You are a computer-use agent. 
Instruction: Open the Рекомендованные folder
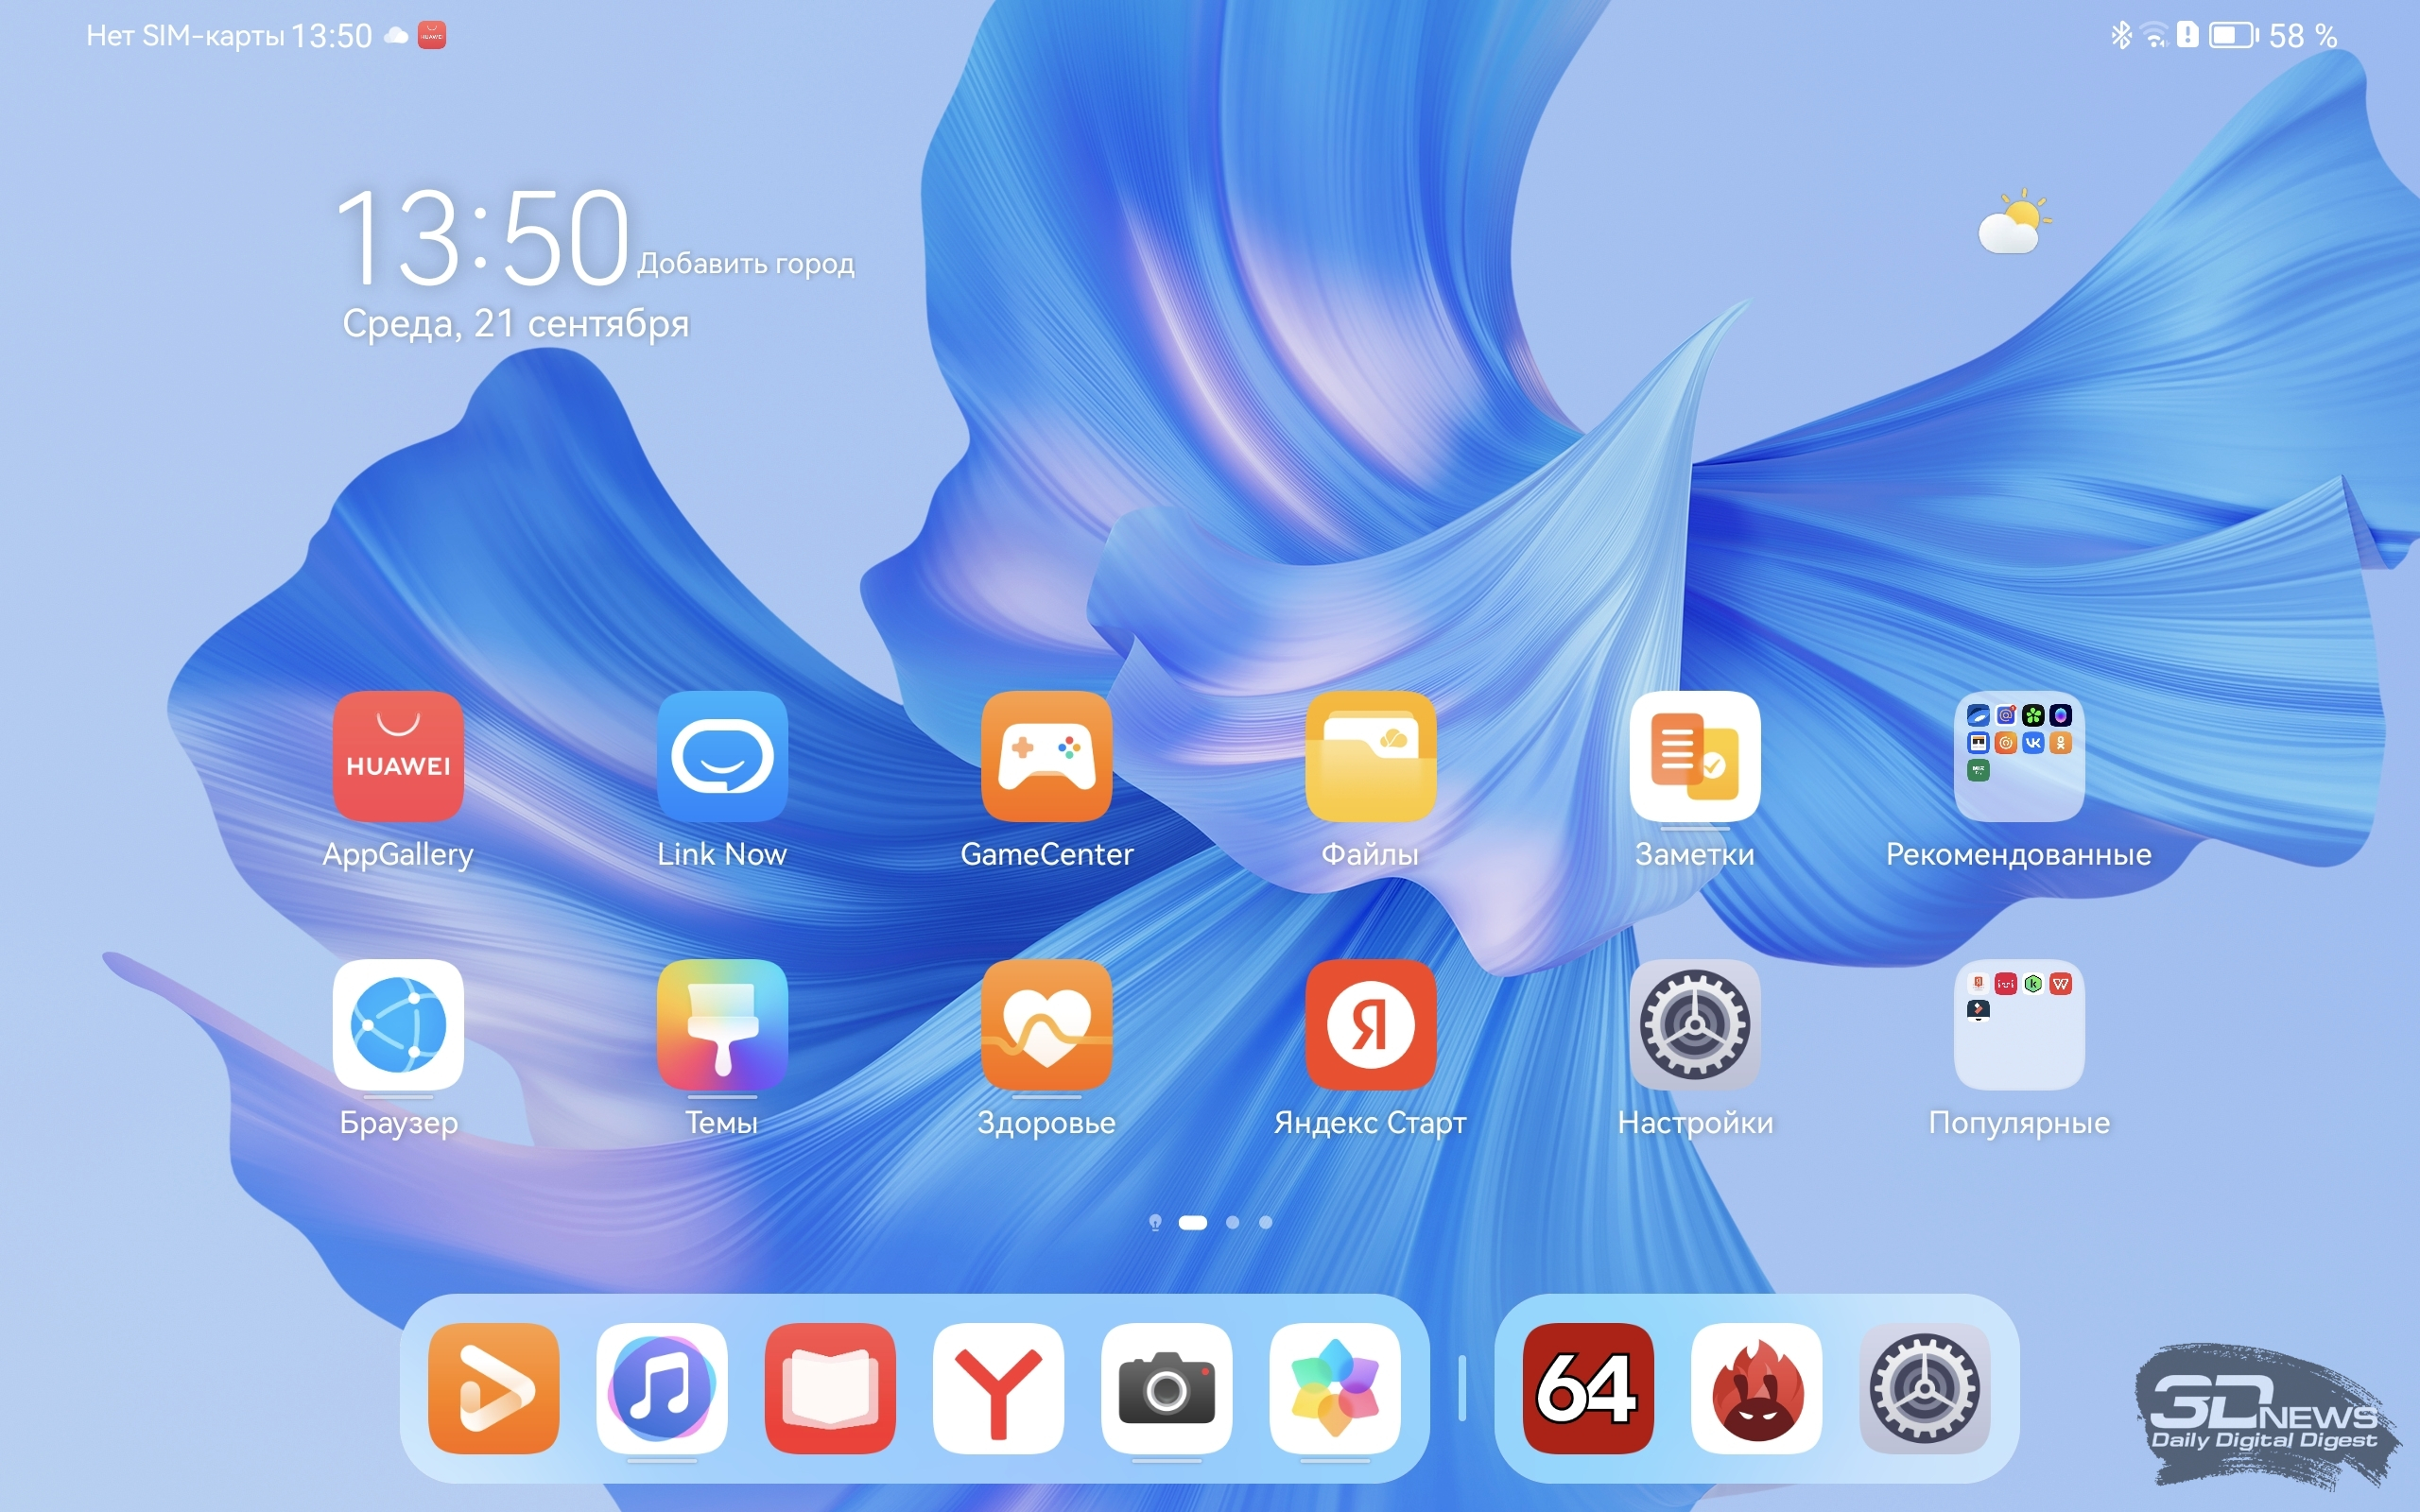coord(2019,756)
